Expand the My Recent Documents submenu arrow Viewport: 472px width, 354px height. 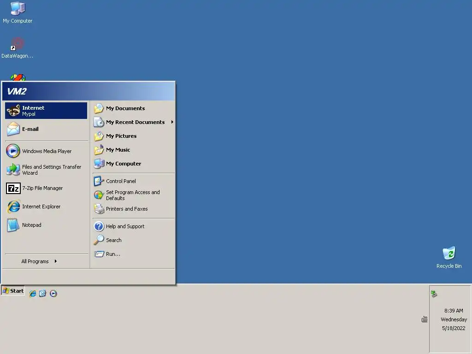pos(172,122)
